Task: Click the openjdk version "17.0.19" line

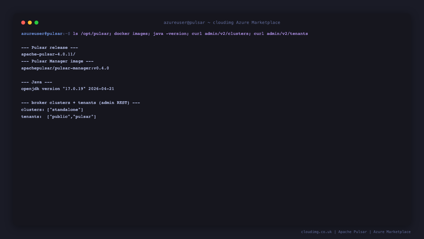Action: [68, 89]
